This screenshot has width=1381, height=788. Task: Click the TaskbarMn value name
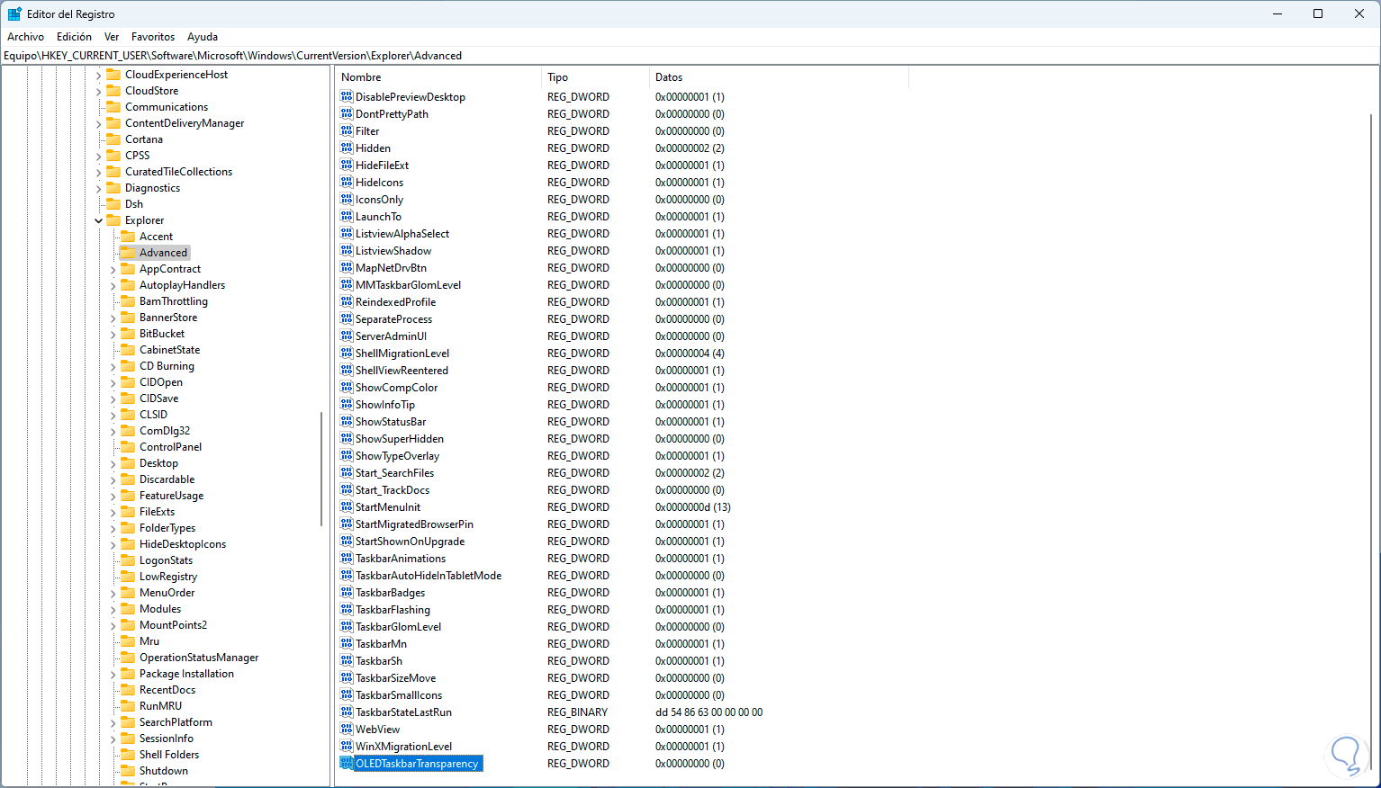(381, 643)
